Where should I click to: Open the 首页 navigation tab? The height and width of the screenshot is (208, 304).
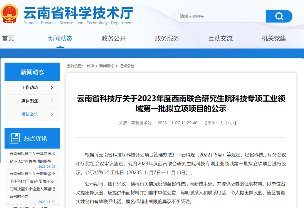pyautogui.click(x=8, y=39)
